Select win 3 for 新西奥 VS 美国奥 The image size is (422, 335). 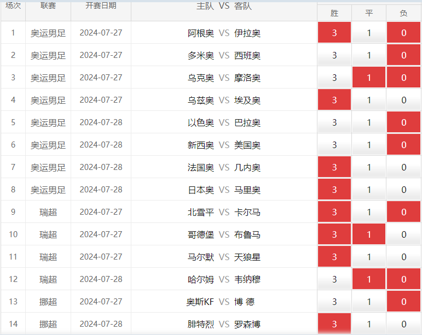coord(334,145)
